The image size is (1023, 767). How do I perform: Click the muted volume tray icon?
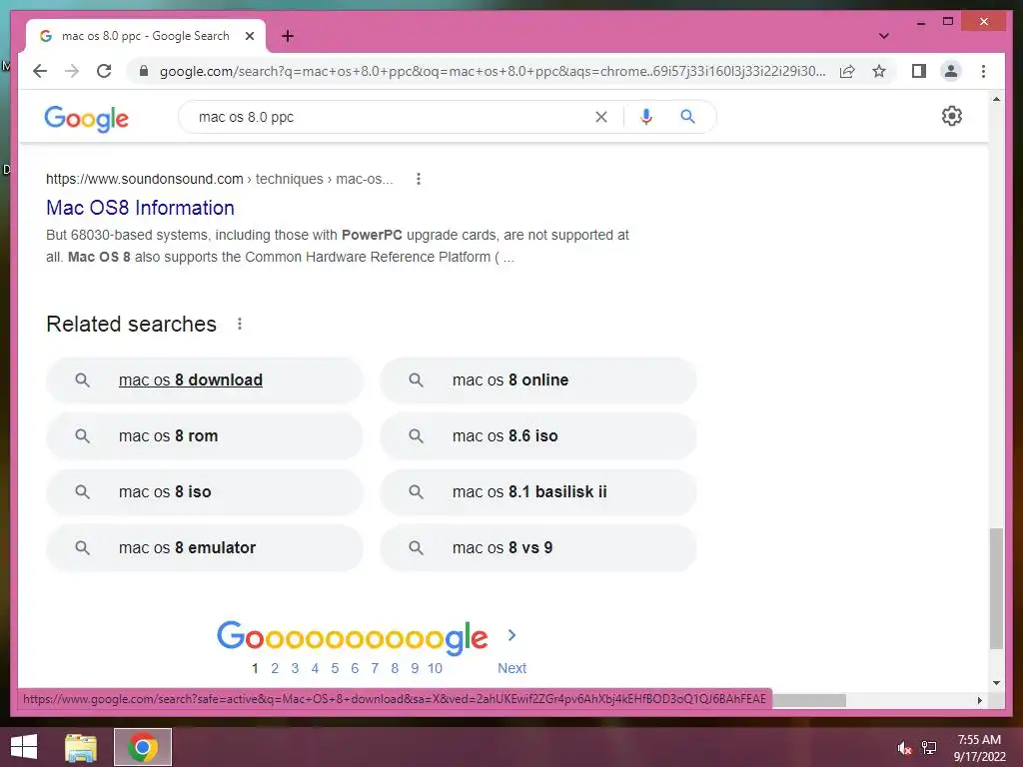(x=903, y=747)
